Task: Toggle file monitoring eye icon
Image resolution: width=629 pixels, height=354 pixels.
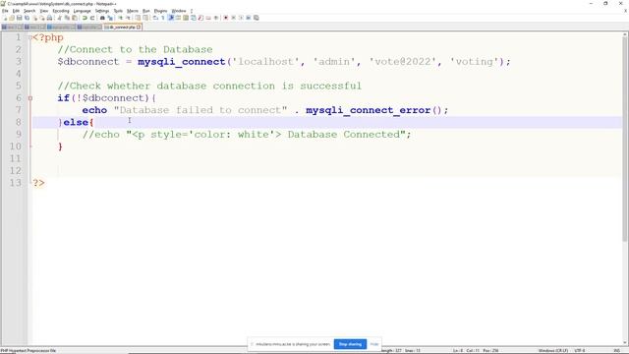Action: pos(216,18)
